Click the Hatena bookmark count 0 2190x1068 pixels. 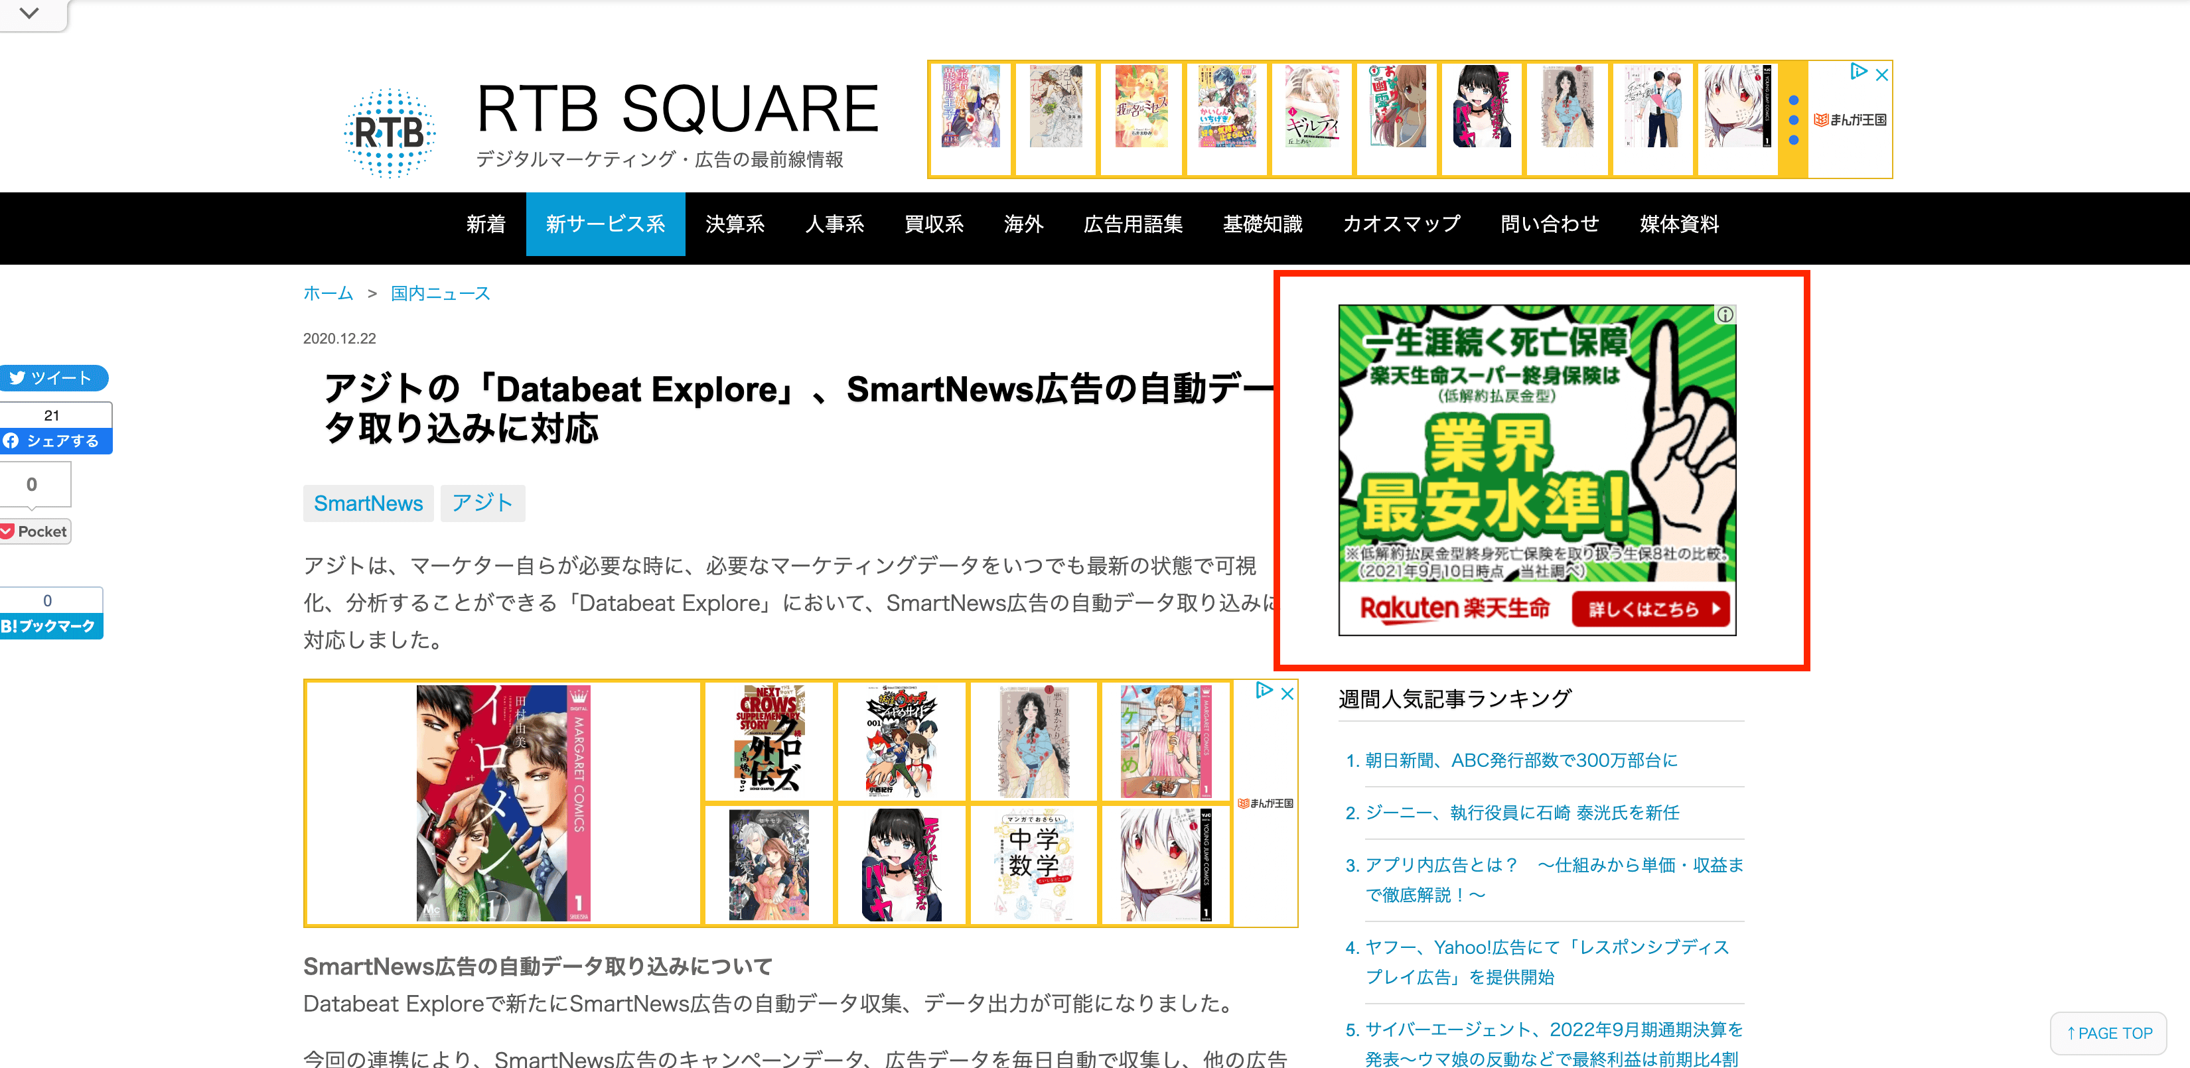(48, 600)
